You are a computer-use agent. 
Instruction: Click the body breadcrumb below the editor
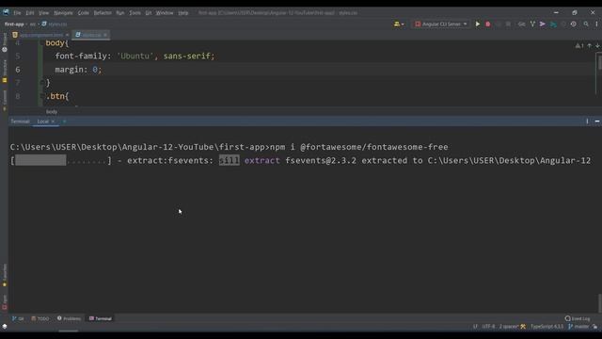[52, 112]
